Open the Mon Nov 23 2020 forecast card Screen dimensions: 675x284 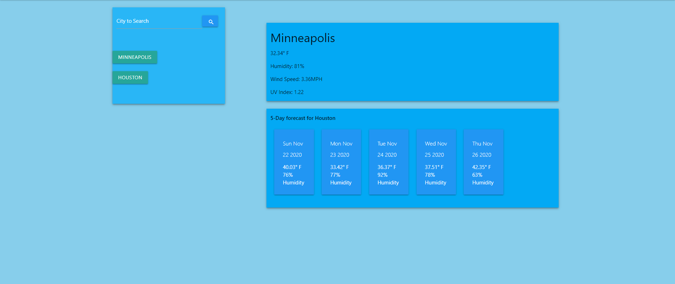click(341, 162)
